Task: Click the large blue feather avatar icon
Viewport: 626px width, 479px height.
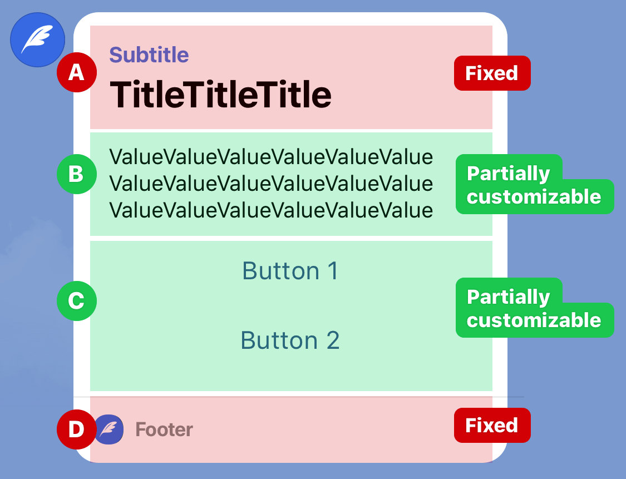Action: coord(37,39)
